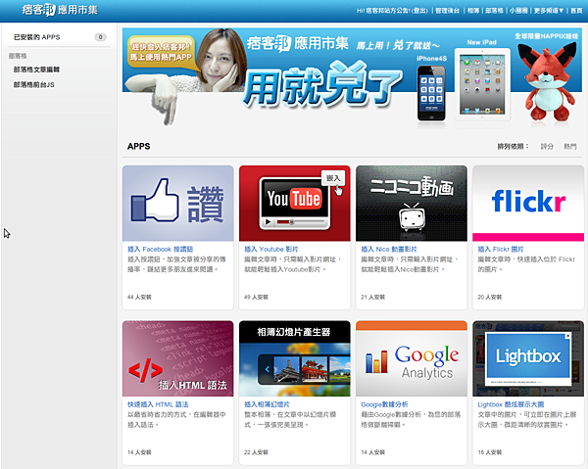Click the Youtube app description text
Screen dimensions: 588x469
click(293, 264)
